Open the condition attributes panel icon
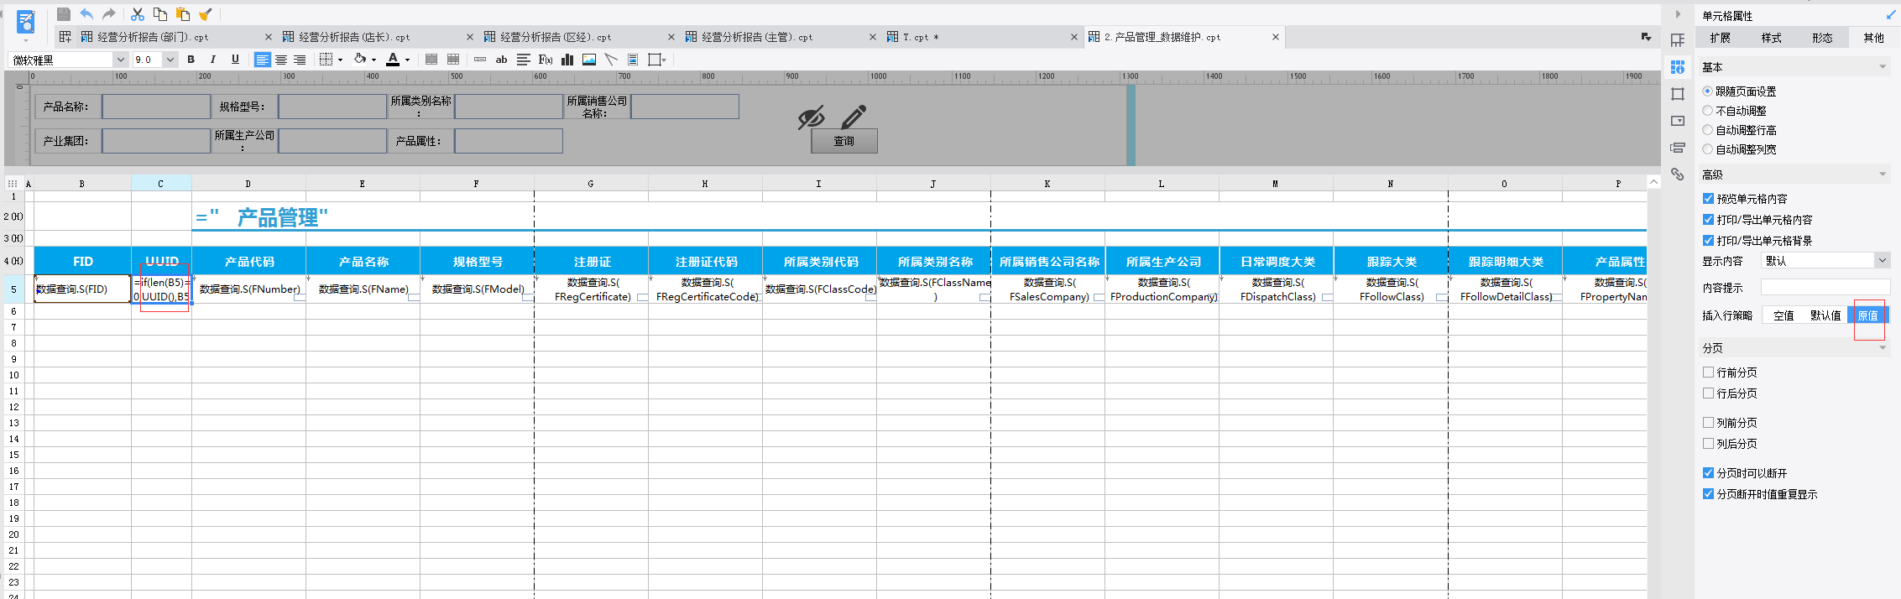Viewport: 1901px width, 599px height. coord(1678,148)
